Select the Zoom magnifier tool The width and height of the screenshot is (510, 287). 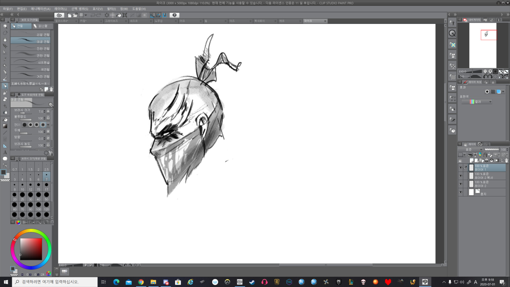point(5,26)
